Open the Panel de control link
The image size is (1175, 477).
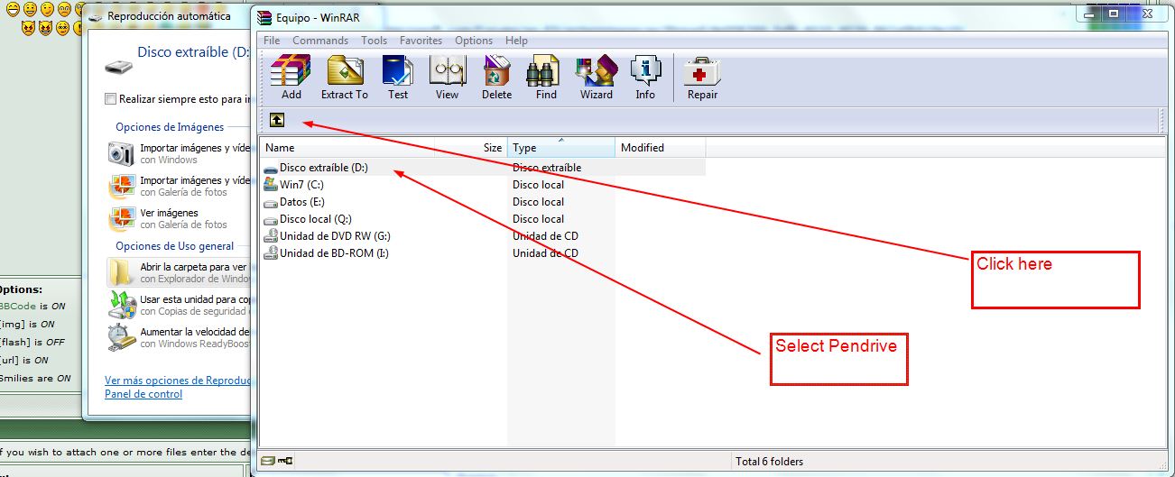[143, 394]
